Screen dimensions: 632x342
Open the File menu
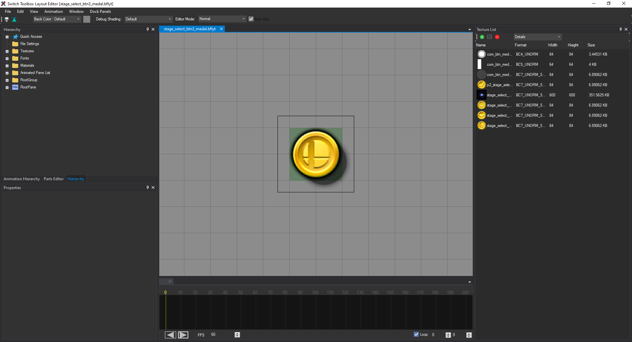point(8,12)
